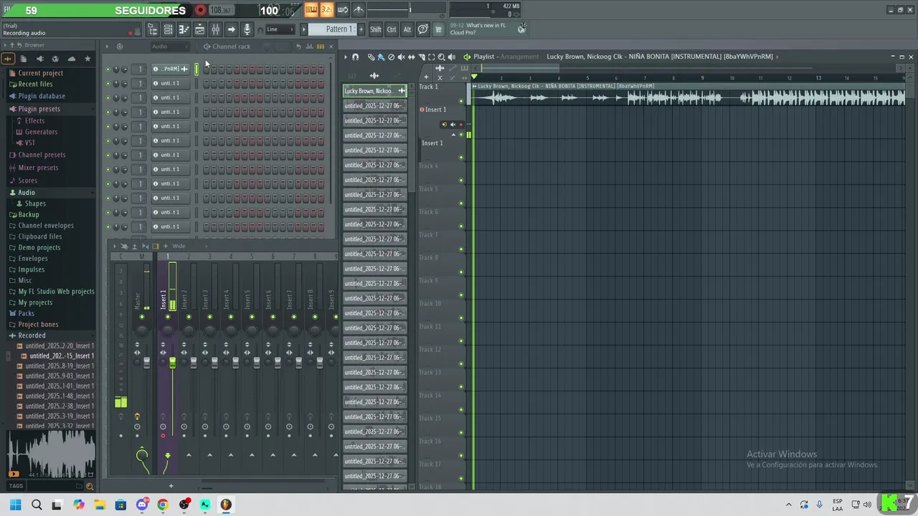Open the Demo projects folder
Viewport: 918px width, 516px height.
pos(39,248)
